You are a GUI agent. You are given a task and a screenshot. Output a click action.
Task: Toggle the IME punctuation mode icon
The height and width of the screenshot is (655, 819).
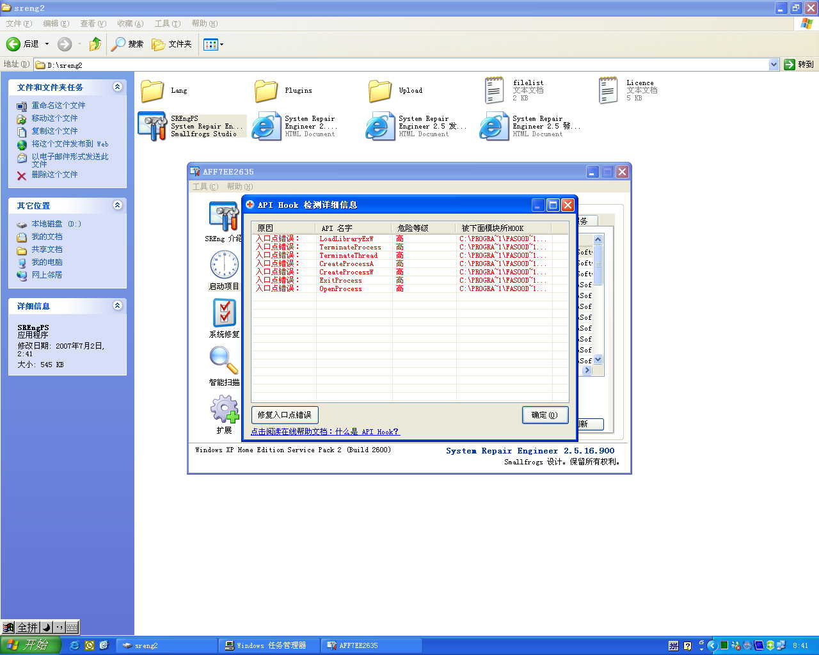(58, 627)
